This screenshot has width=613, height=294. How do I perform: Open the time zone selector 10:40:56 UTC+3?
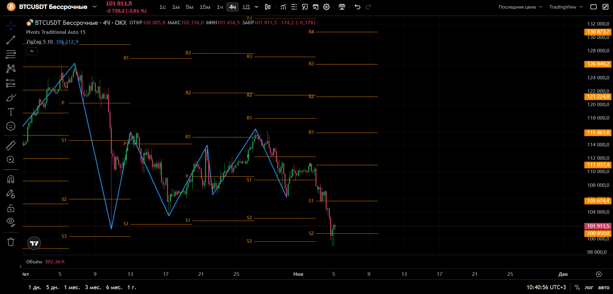coord(546,287)
